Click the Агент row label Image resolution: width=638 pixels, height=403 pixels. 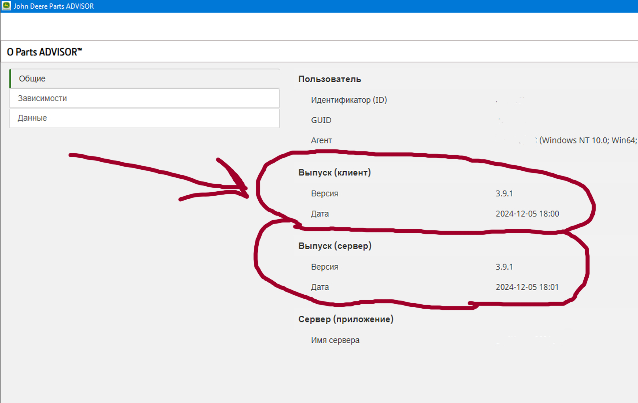pyautogui.click(x=321, y=140)
